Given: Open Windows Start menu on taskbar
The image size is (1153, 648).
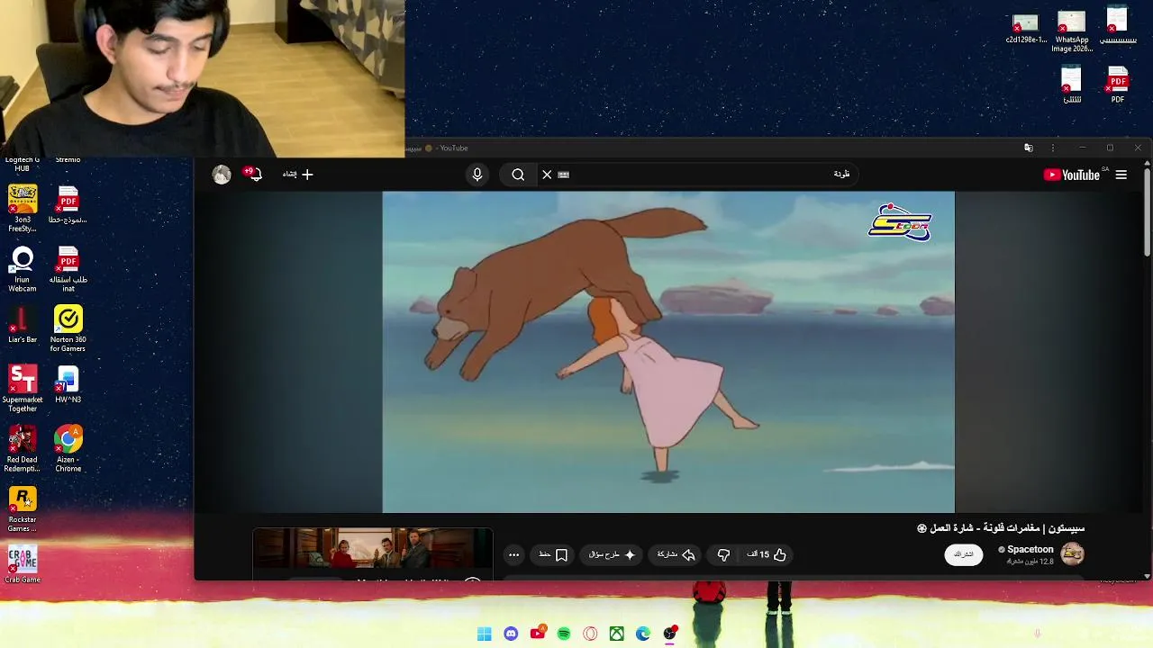Looking at the screenshot, I should (485, 634).
